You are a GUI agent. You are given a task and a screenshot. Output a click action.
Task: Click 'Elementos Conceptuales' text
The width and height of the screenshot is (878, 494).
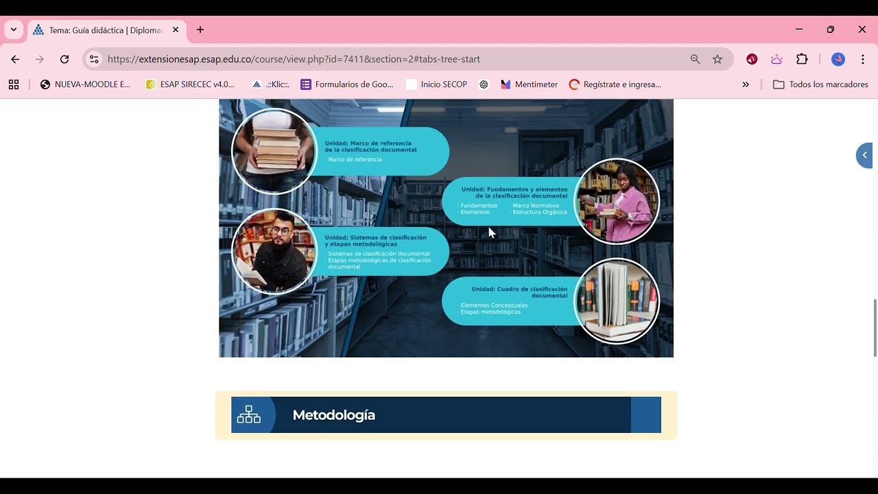tap(494, 305)
